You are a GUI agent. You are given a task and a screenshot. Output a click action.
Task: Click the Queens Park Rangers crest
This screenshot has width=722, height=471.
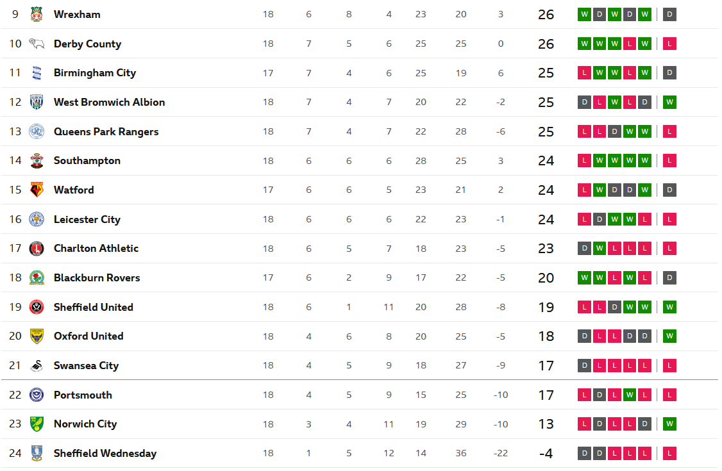point(37,131)
